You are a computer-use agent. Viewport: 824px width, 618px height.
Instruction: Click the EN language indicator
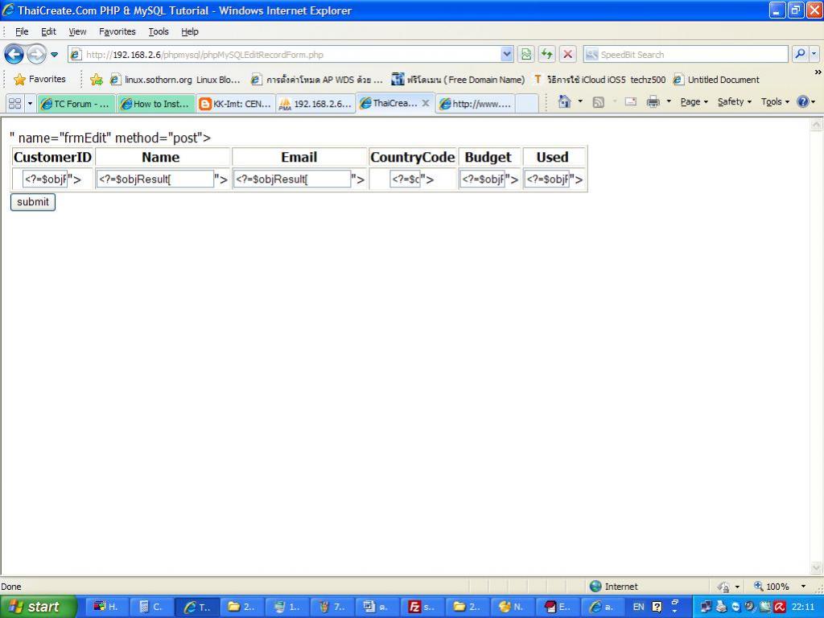point(638,607)
